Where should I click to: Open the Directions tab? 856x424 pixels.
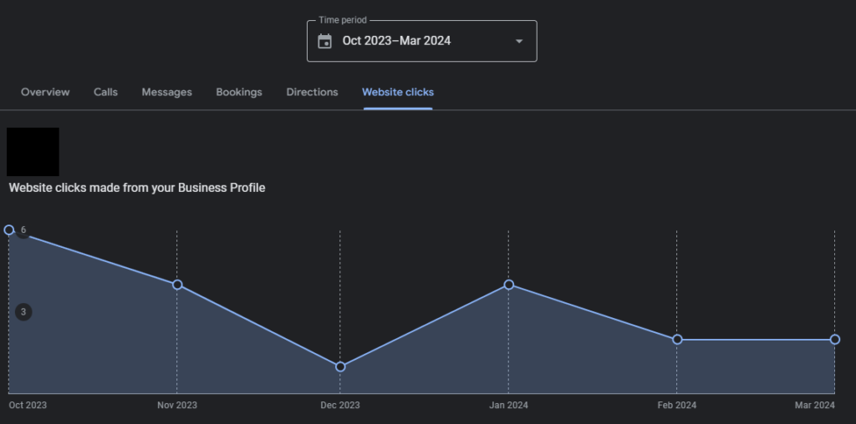[x=313, y=92]
